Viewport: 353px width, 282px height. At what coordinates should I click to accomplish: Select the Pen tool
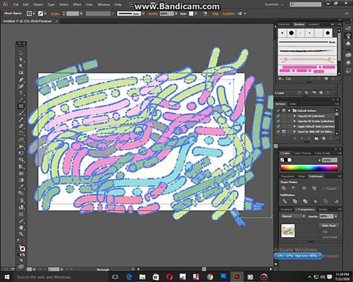[x=21, y=80]
